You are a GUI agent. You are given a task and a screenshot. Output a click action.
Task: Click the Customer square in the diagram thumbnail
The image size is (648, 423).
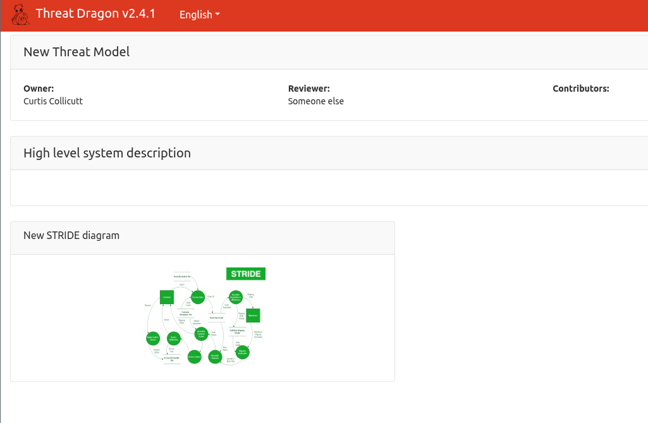tap(167, 297)
